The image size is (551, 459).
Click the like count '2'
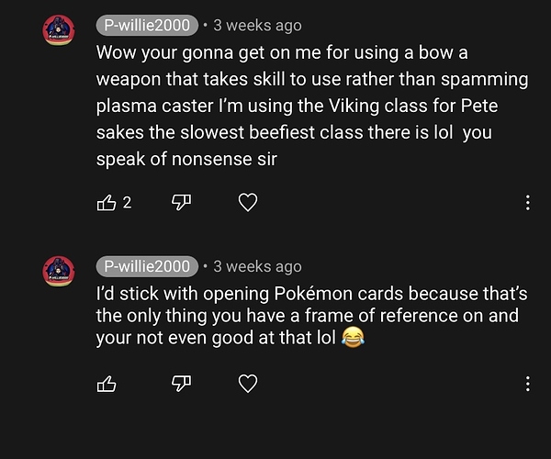[x=127, y=203]
